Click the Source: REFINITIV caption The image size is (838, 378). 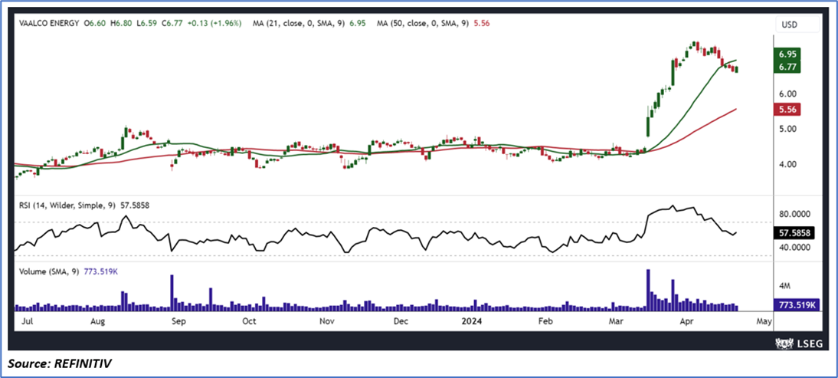(61, 364)
